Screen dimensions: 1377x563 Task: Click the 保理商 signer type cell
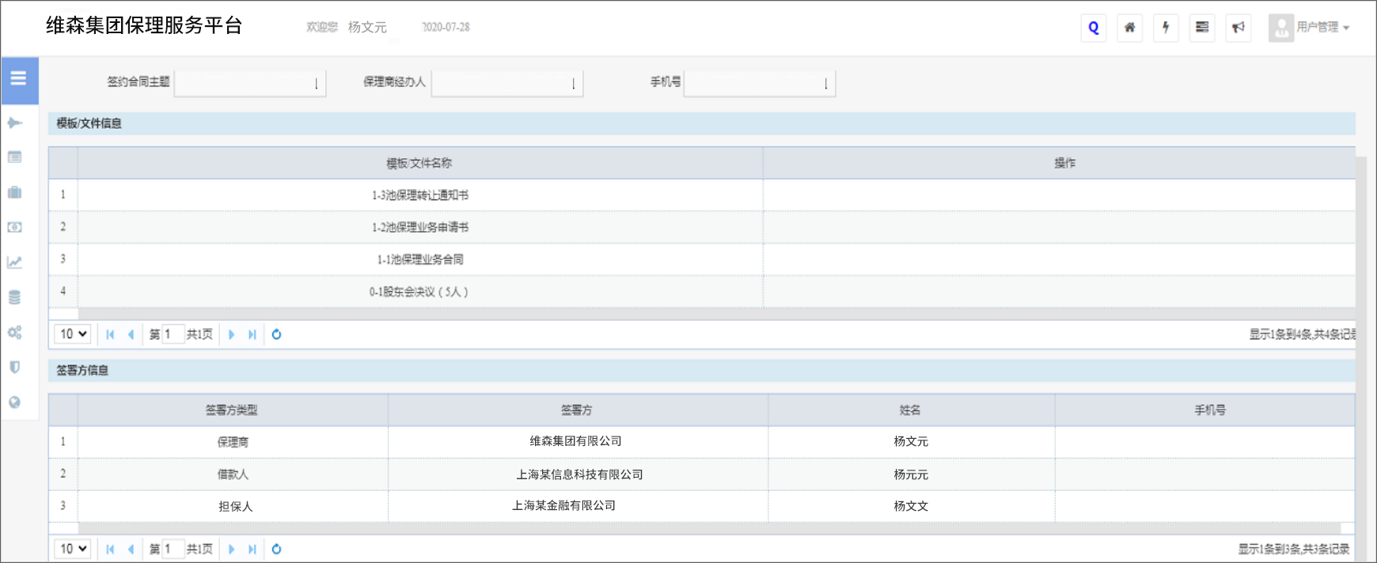point(233,442)
